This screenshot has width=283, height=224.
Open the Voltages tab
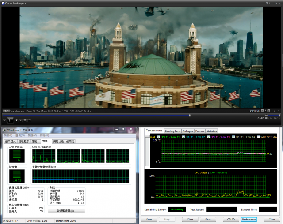point(187,131)
